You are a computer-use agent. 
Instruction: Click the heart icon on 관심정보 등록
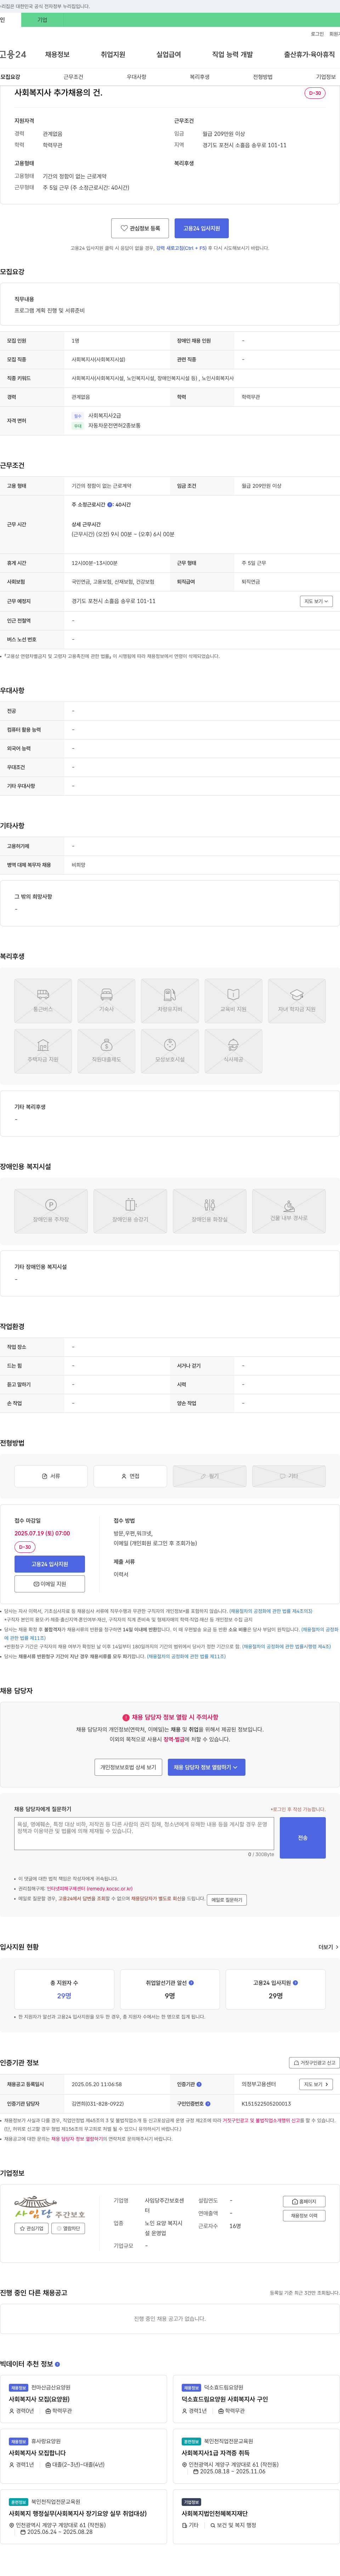coord(124,228)
